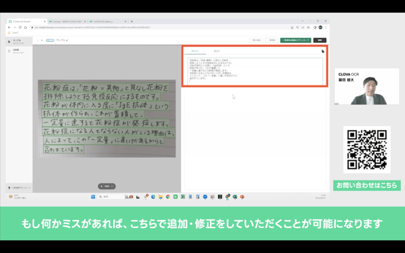
Task: Close the CLOVA OCR Reader browser tab
Action: point(44,22)
